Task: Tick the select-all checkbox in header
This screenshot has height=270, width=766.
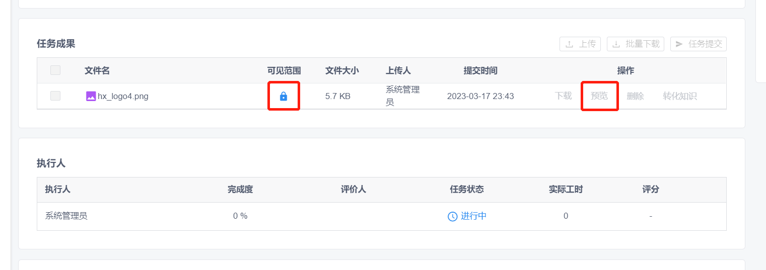Action: click(x=55, y=70)
